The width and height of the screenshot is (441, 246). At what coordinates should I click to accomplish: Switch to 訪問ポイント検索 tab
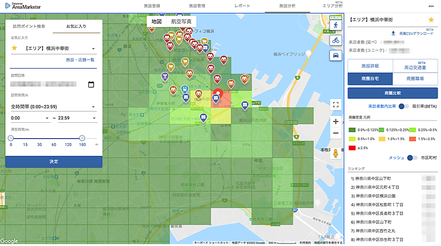[29, 26]
